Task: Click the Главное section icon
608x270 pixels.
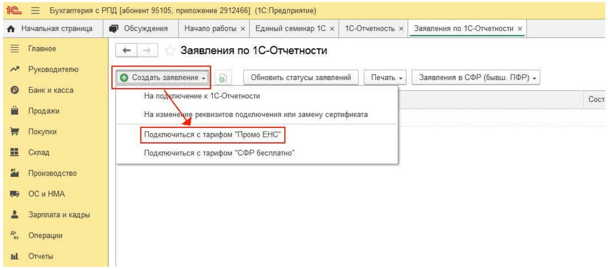Action: (x=14, y=49)
